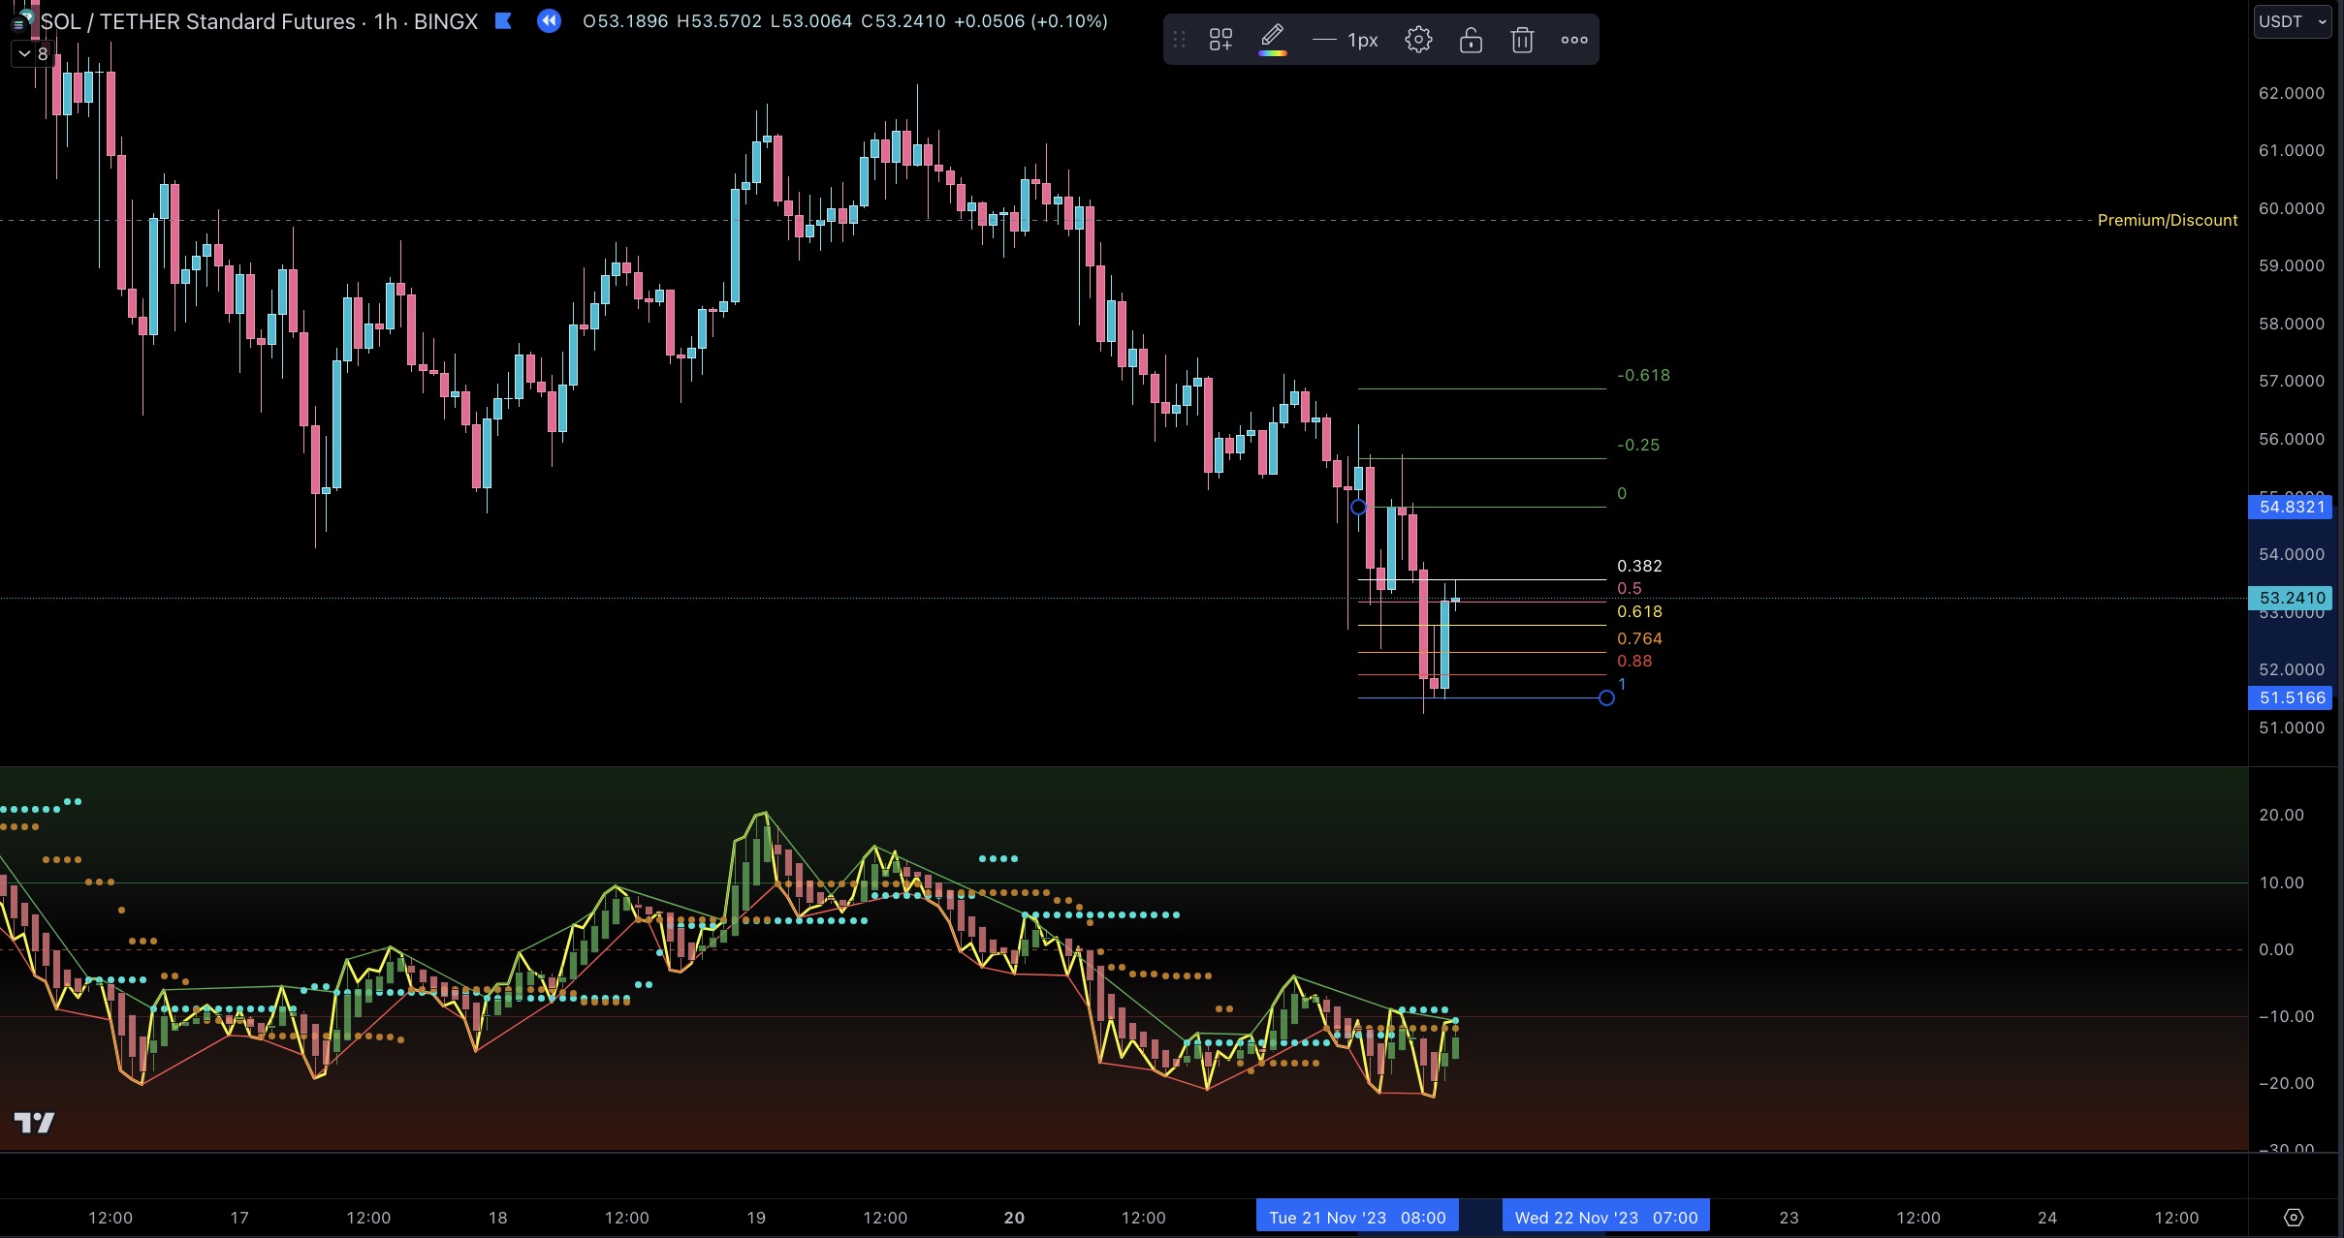2344x1238 pixels.
Task: Toggle the drawing lock icon
Action: (1471, 40)
